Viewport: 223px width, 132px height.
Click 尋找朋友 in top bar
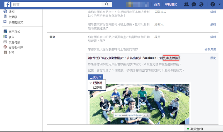coord(171,4)
